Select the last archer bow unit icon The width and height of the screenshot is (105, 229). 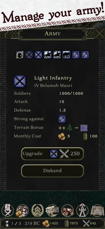click(x=85, y=55)
